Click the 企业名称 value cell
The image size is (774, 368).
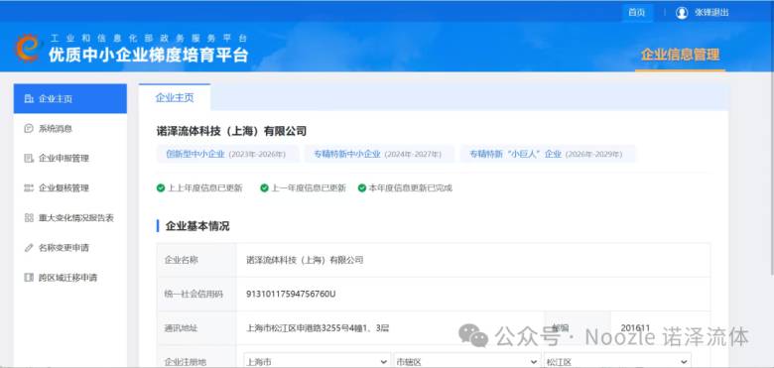pyautogui.click(x=473, y=260)
